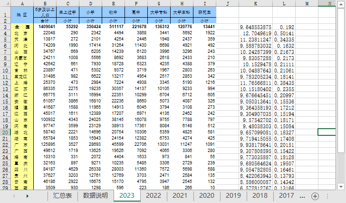Click cell with value 100932

(x=45, y=120)
